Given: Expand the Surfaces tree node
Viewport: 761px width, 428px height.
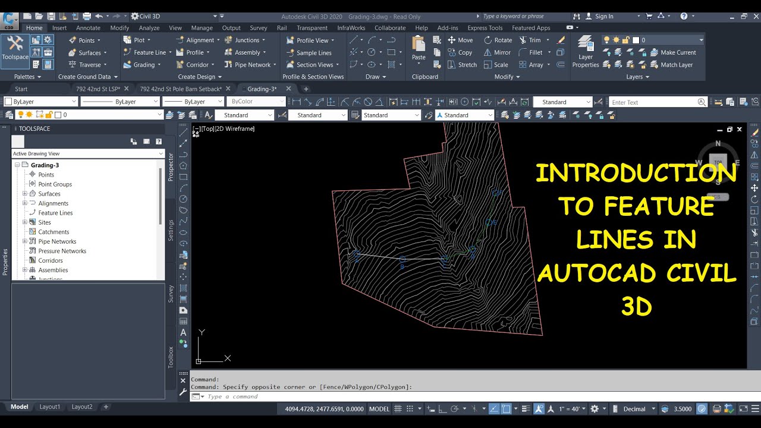Looking at the screenshot, I should tap(25, 194).
